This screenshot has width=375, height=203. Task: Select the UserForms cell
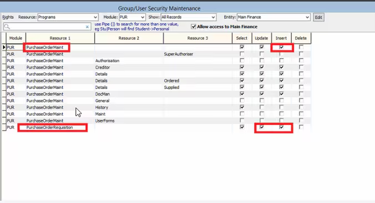129,121
